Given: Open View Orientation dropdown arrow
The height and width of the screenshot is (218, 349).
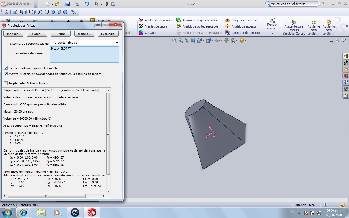Looking at the screenshot, I should tap(203, 41).
